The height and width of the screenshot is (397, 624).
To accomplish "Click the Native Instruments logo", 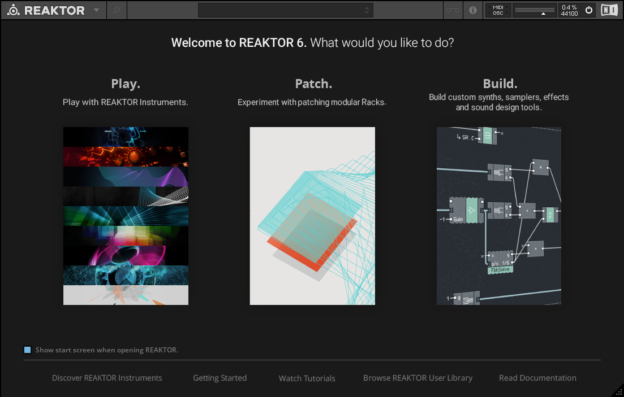I will point(609,10).
